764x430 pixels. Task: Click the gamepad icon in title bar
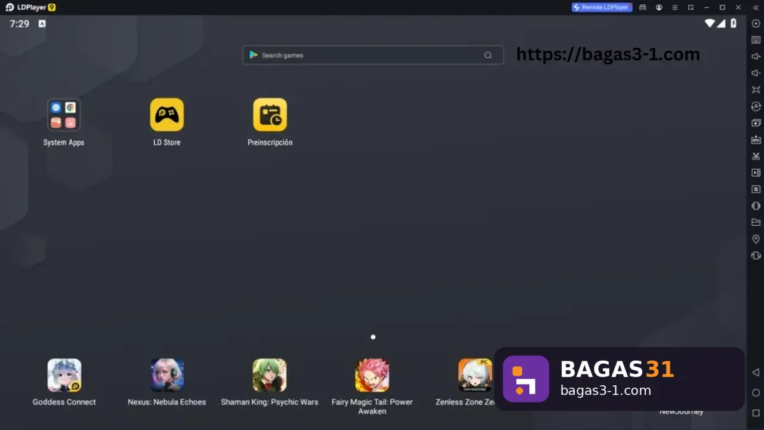pos(643,7)
